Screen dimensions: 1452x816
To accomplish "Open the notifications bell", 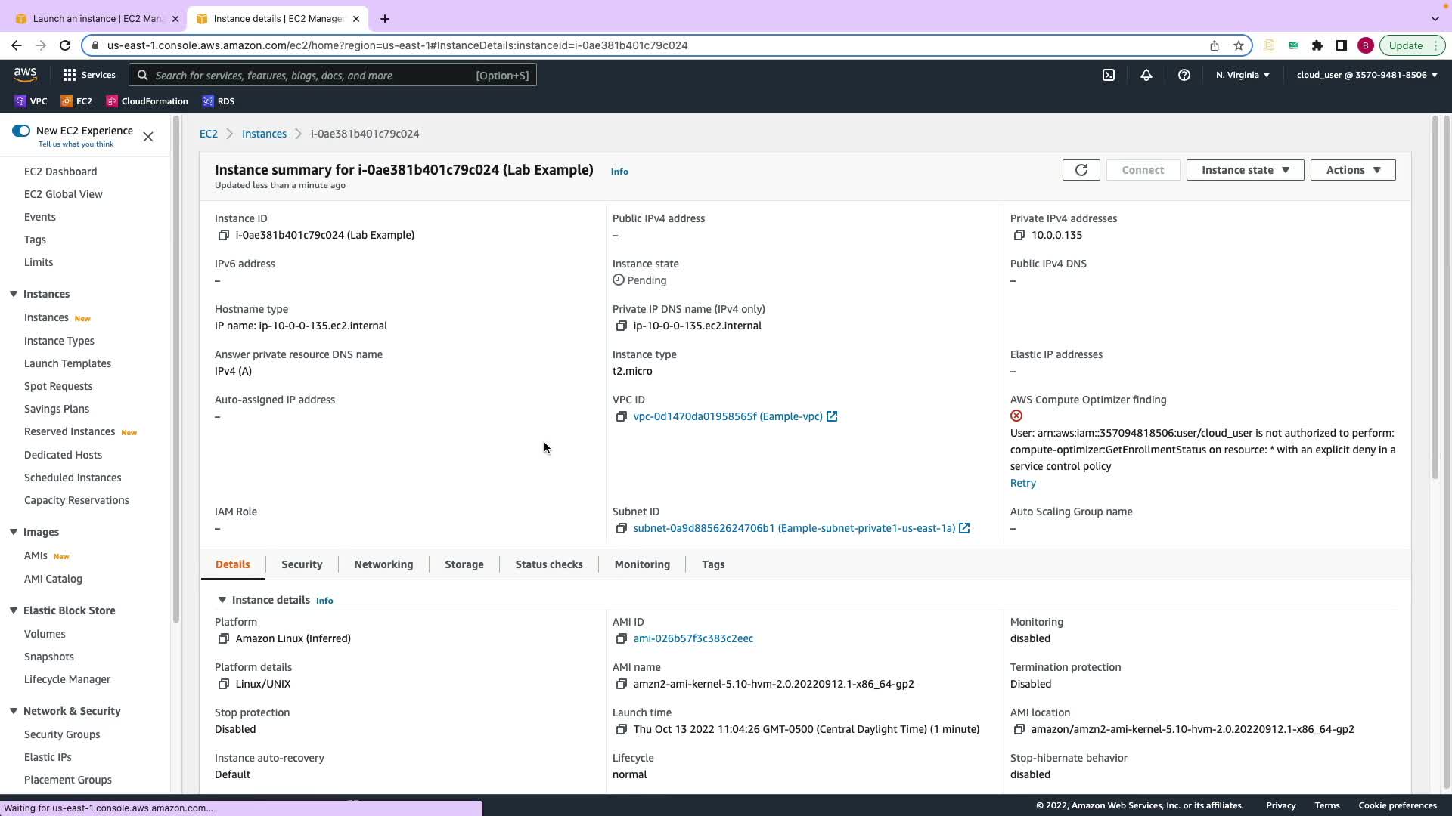I will 1146,75.
